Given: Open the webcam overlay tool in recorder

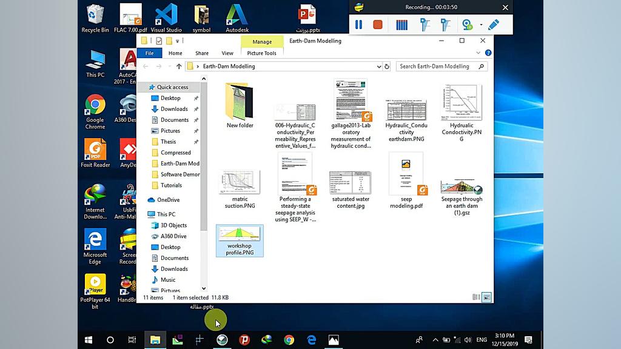Looking at the screenshot, I should tap(467, 25).
